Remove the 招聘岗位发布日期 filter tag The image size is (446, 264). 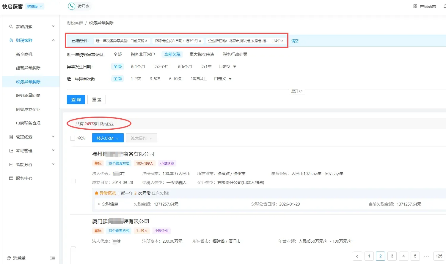(200, 41)
